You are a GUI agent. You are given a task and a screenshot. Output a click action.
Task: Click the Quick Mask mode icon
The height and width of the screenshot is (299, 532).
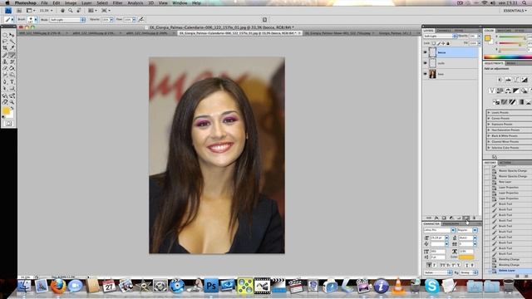[x=8, y=124]
